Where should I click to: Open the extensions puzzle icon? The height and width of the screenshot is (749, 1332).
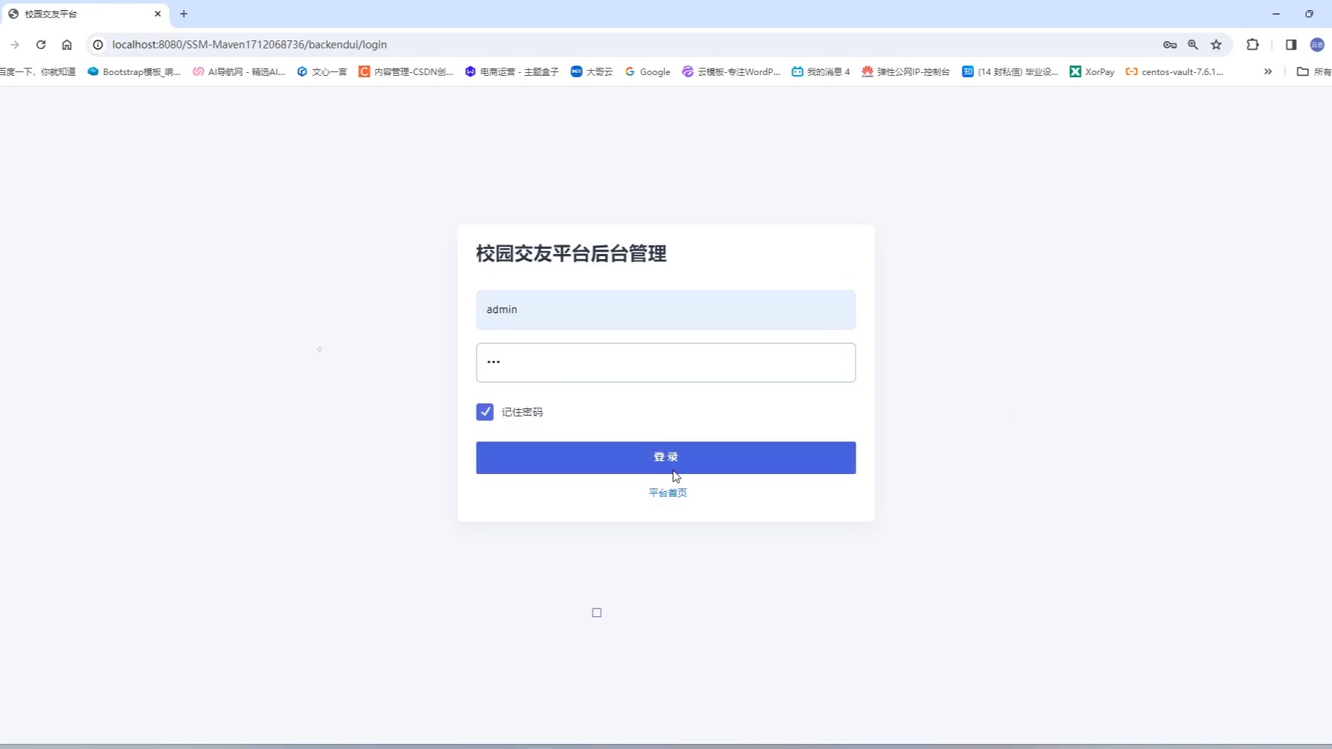click(x=1253, y=45)
